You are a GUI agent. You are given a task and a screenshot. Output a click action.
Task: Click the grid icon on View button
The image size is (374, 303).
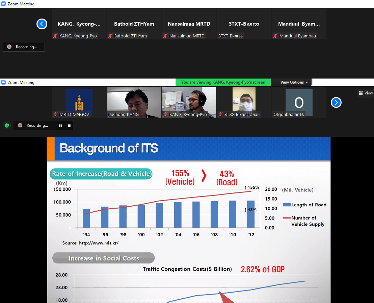click(x=361, y=93)
